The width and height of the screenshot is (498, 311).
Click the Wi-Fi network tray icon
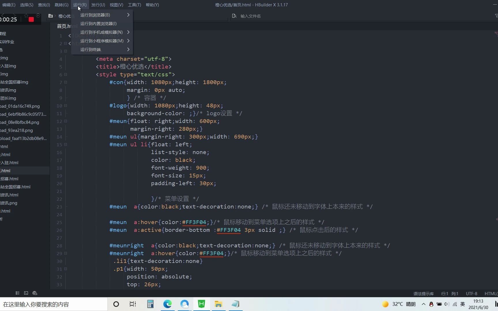pyautogui.click(x=455, y=304)
